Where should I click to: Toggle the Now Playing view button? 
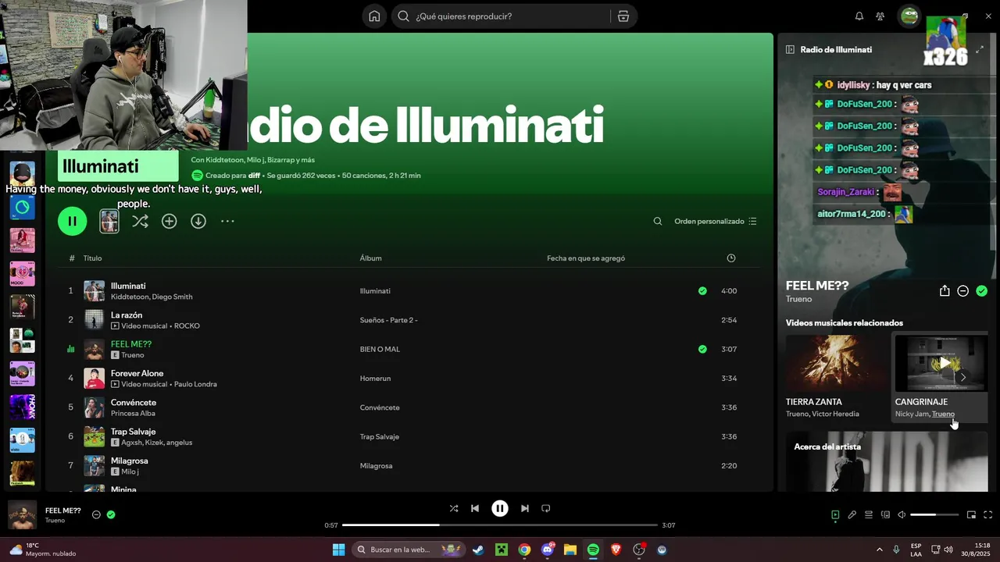tap(835, 515)
